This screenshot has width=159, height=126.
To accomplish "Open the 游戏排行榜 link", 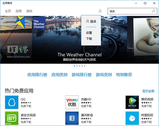I will [x=82, y=75].
